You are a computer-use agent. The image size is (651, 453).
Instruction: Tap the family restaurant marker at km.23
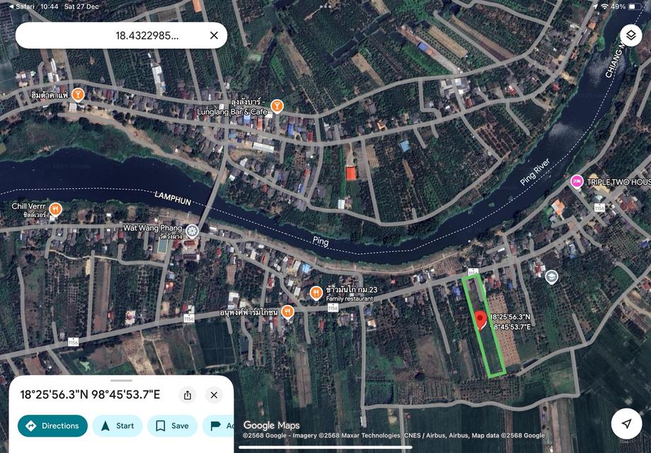(x=316, y=292)
